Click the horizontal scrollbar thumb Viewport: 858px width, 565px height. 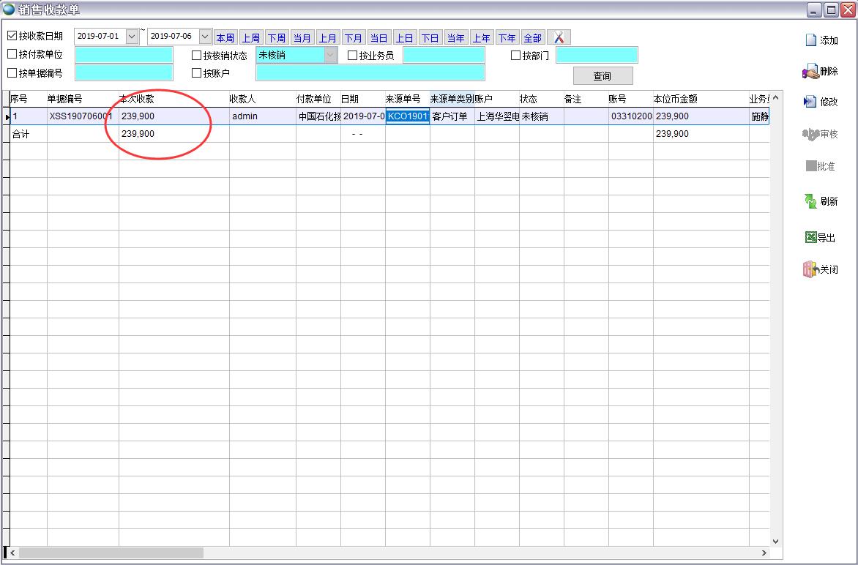click(x=110, y=553)
